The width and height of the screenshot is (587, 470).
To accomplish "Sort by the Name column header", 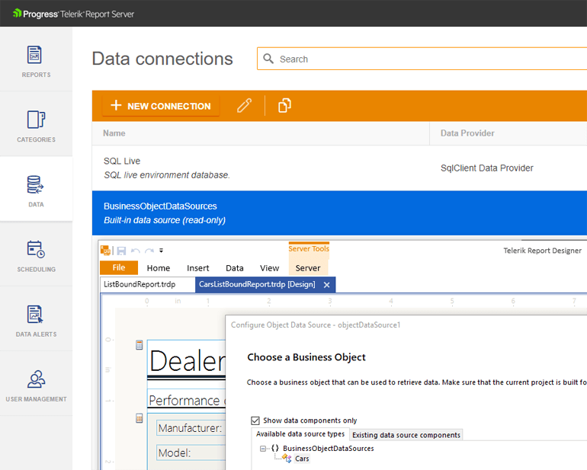I will [261, 133].
